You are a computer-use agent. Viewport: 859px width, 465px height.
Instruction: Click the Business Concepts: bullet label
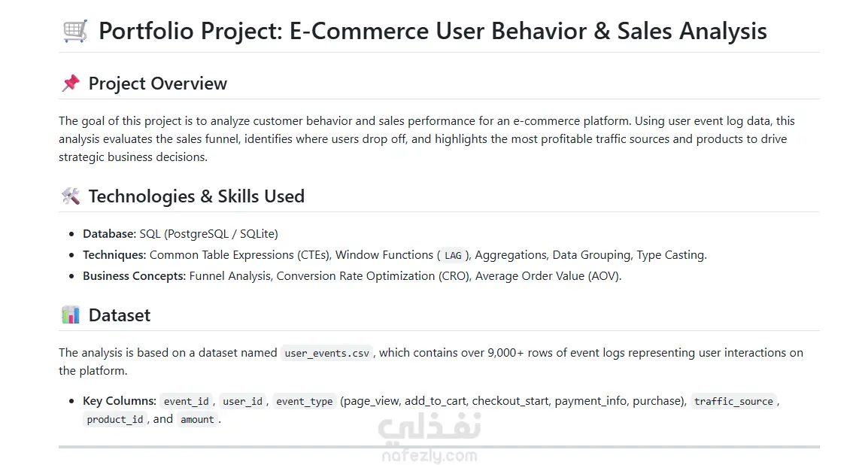134,276
